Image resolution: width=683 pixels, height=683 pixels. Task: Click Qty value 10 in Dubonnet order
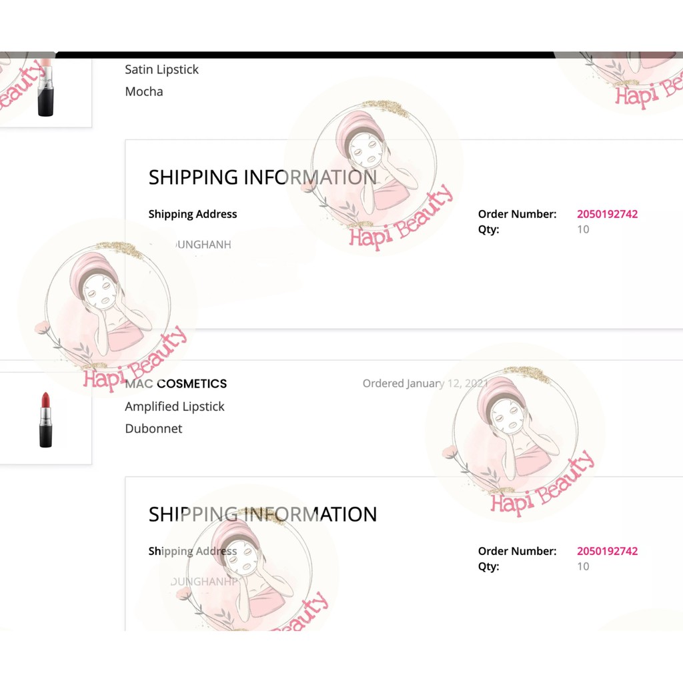[583, 566]
